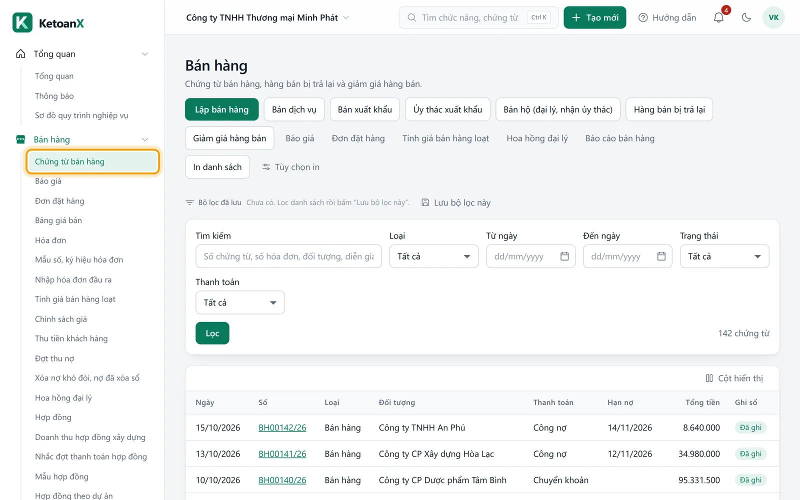Select Công ty CP Dược phẩm Tâm Bình cell
Image resolution: width=800 pixels, height=500 pixels.
[x=442, y=480]
